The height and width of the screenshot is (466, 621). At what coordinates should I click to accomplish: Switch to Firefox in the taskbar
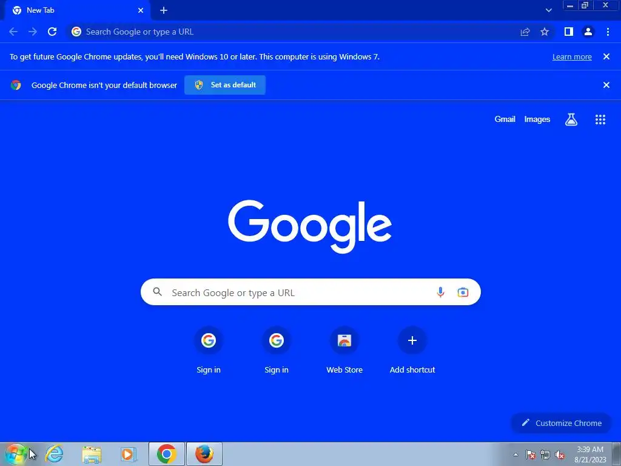tap(204, 454)
